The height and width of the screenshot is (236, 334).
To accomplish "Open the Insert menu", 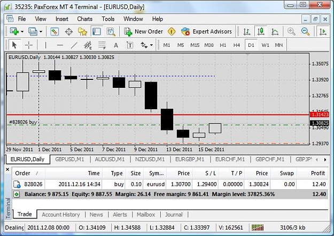I will click(x=62, y=19).
